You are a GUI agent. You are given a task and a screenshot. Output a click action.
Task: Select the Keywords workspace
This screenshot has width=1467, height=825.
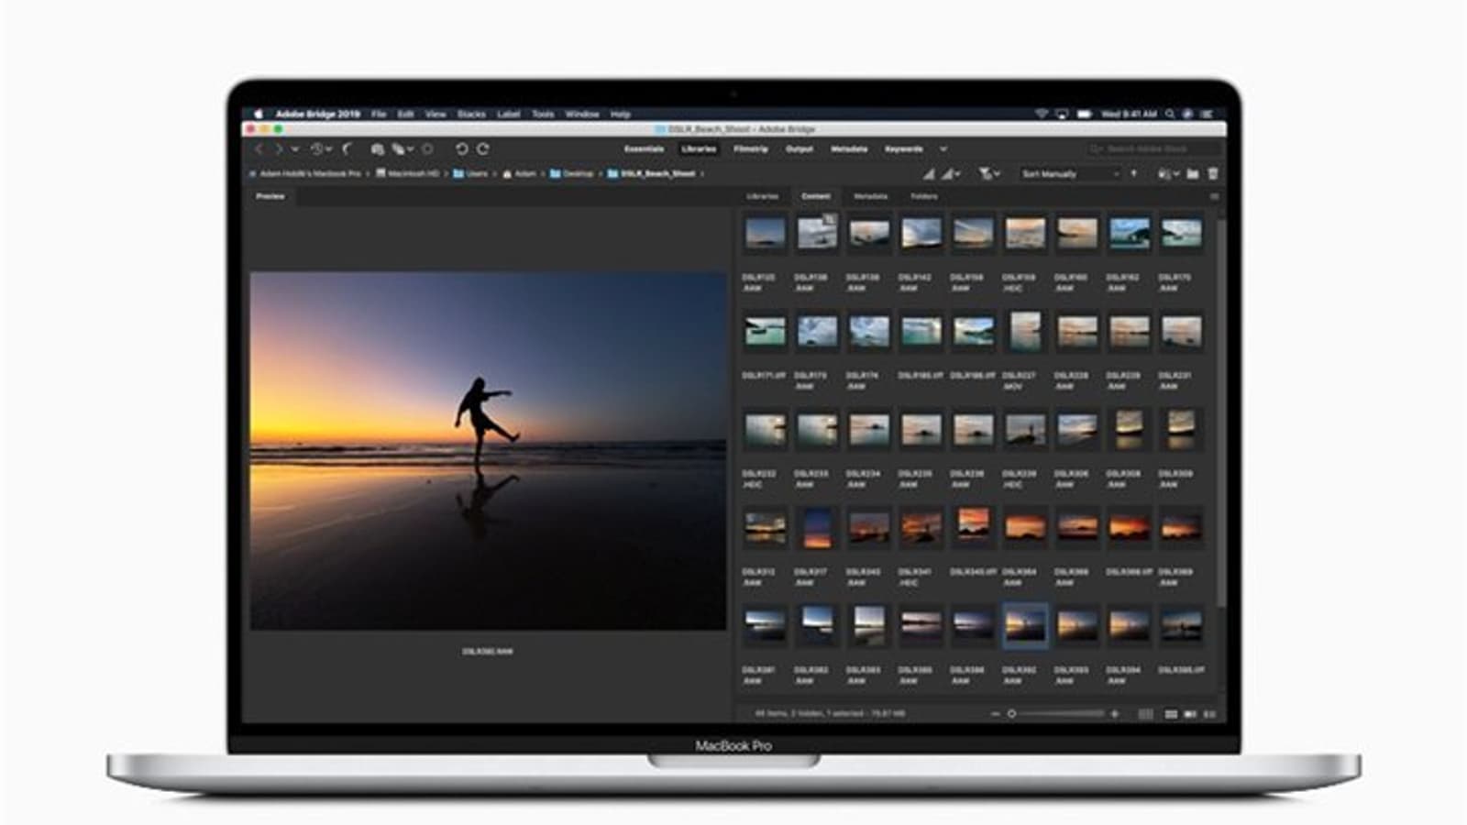[x=904, y=148]
